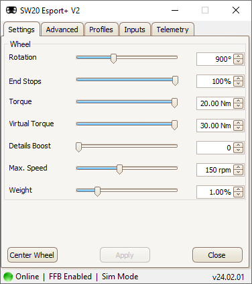Raise Max. Speed with up arrow
This screenshot has height=284, width=252.
pos(239,167)
